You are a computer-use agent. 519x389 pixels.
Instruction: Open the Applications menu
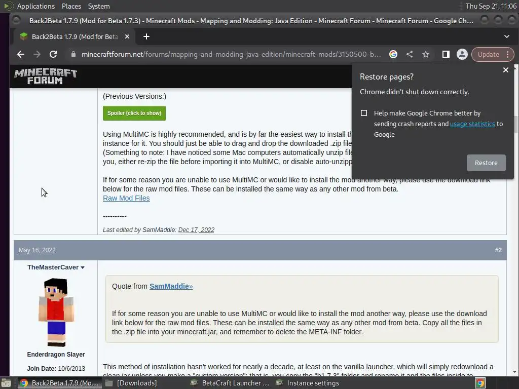(x=36, y=6)
